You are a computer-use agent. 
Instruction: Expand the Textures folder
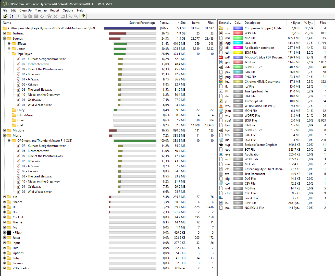pos(4,33)
